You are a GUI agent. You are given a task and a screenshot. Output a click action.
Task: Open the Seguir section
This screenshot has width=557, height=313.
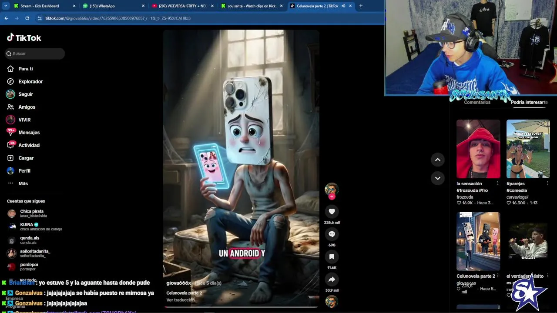[25, 94]
